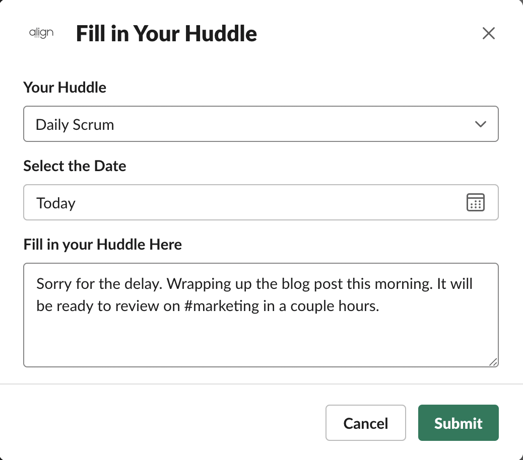Click the Daily Scrum selected value text
Viewport: 523px width, 460px height.
(x=75, y=124)
